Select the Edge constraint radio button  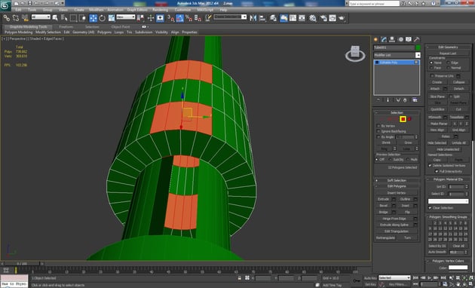[449, 63]
